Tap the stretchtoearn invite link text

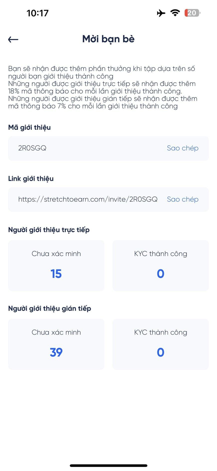(x=88, y=199)
